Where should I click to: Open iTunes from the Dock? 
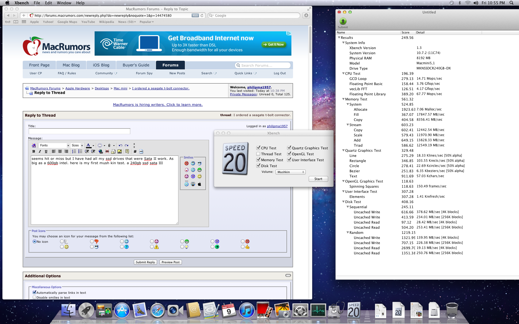point(247,310)
